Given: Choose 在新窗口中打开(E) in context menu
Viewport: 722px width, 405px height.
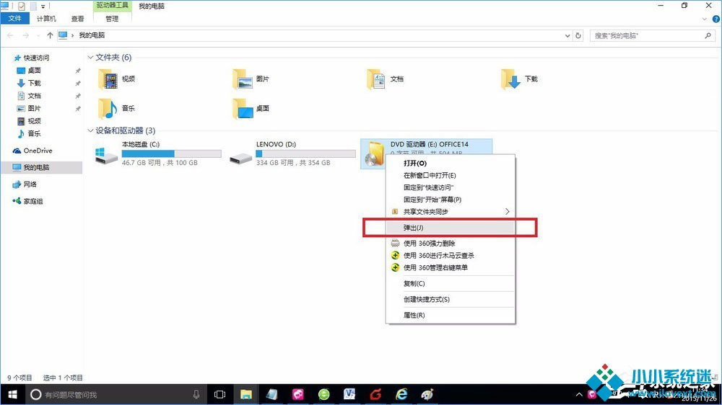Looking at the screenshot, I should click(x=450, y=175).
